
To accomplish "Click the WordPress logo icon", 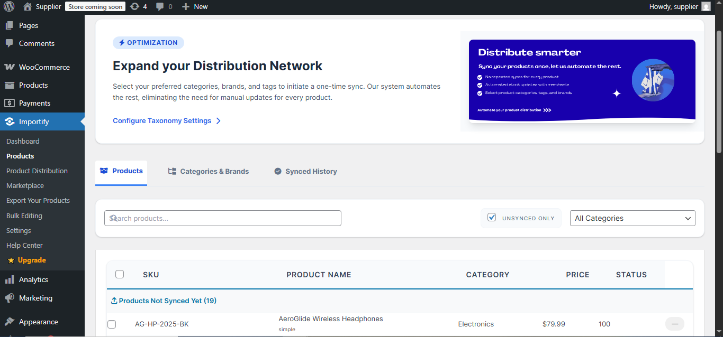I will (9, 7).
